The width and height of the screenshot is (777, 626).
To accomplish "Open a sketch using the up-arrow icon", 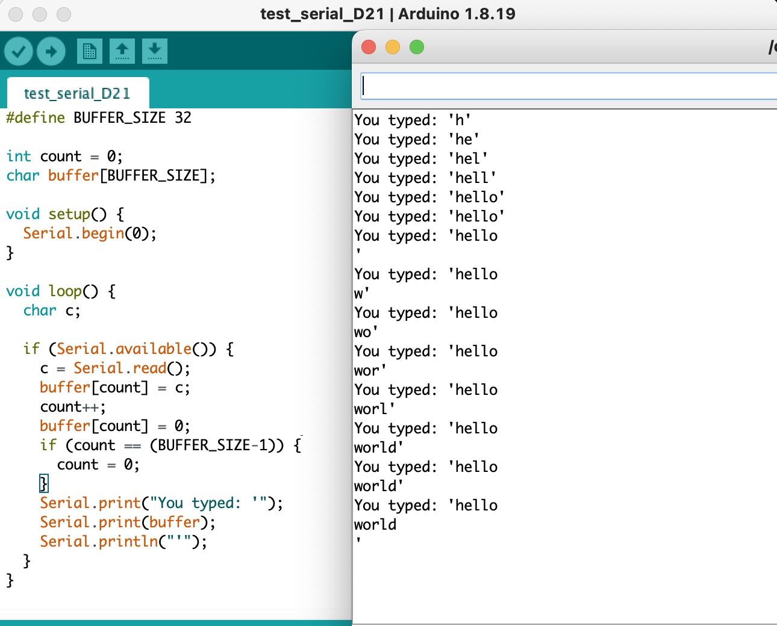I will (122, 51).
